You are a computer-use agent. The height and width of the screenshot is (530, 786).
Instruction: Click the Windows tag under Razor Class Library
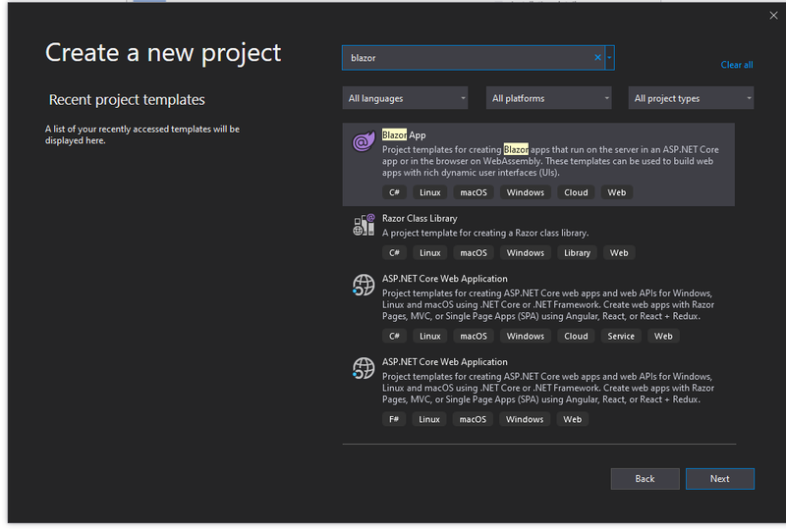point(525,253)
